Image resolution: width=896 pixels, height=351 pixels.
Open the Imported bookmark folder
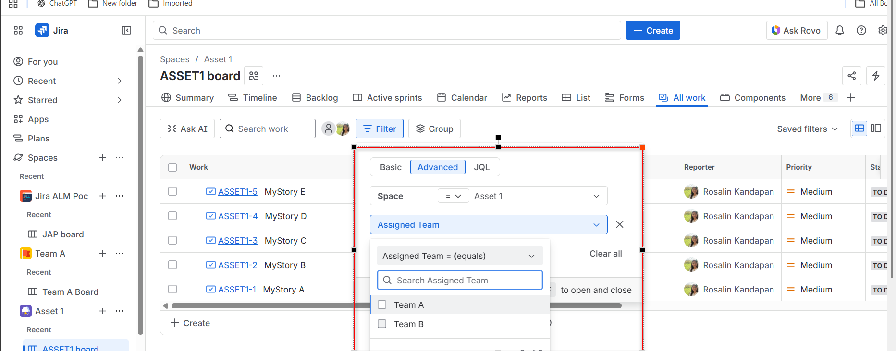click(x=171, y=3)
